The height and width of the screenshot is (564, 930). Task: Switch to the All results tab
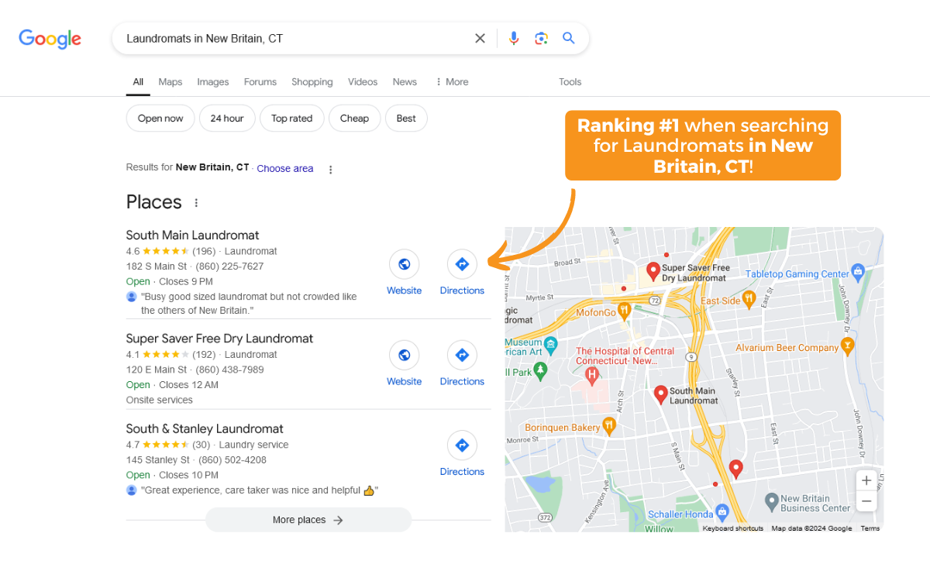(138, 82)
